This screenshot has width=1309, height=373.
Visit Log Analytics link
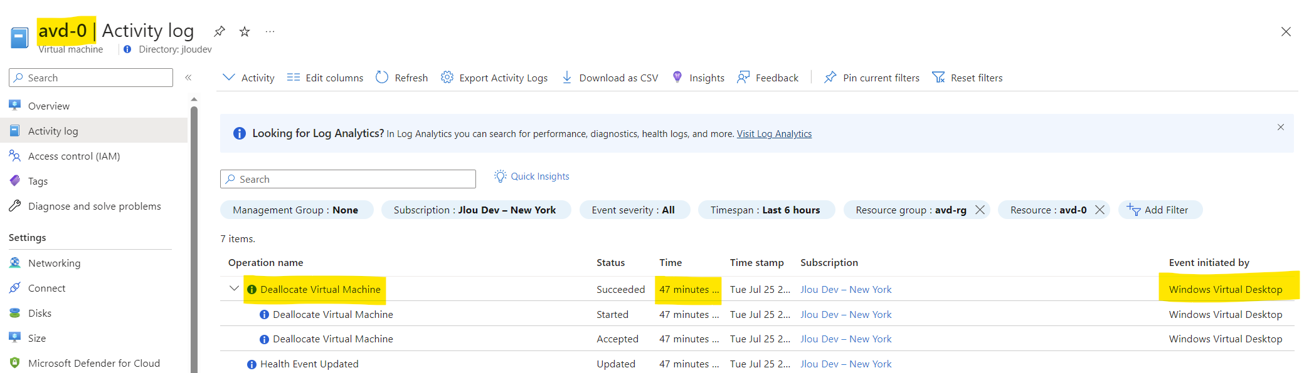774,134
